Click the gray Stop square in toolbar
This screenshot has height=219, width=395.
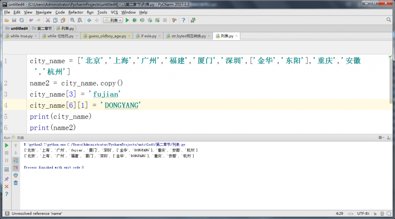click(x=165, y=20)
